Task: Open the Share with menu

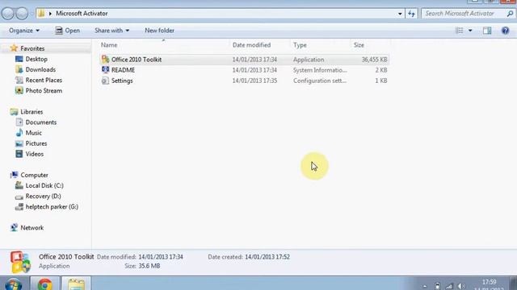Action: click(111, 31)
